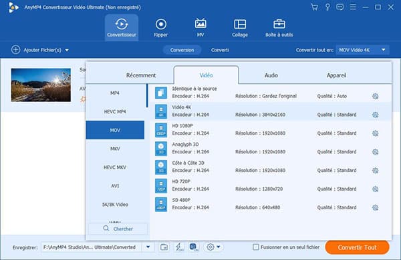The width and height of the screenshot is (401, 260).
Task: Expand the Ajouter Fichier(s) dropdown arrow
Action: pos(67,50)
